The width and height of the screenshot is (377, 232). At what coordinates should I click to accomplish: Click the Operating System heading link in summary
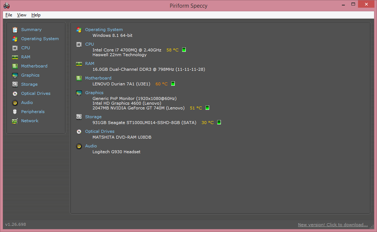pyautogui.click(x=104, y=30)
